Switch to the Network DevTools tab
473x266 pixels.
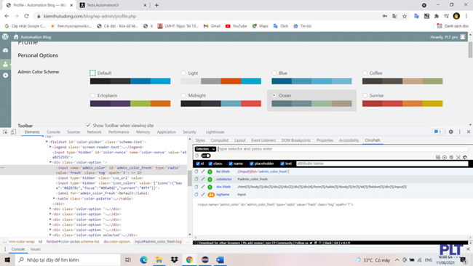94,132
